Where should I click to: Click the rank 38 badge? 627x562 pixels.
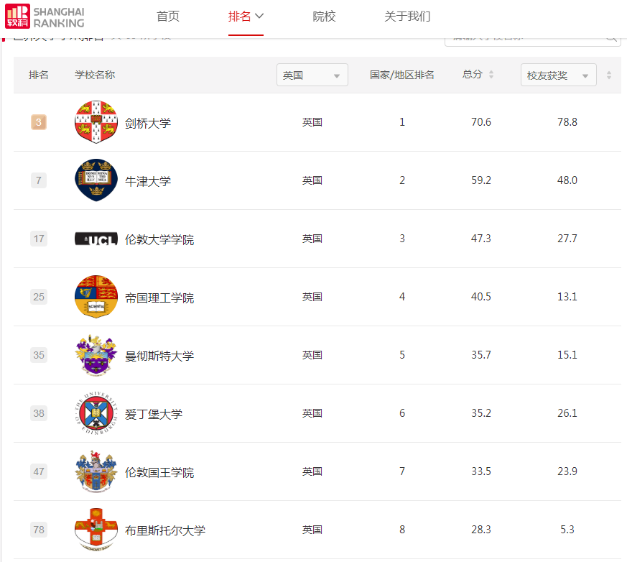tap(39, 413)
